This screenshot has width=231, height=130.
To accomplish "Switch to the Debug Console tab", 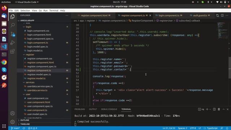I will pos(109,109).
